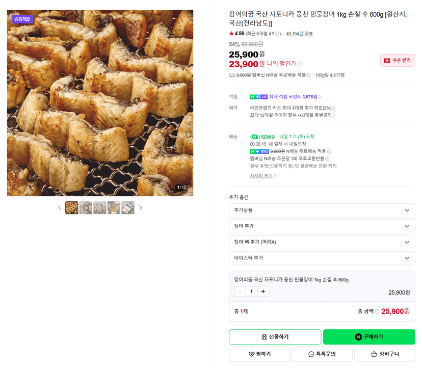422x368 pixels.
Task: Open the 아이스팩 추가 dropdown
Action: (x=322, y=258)
